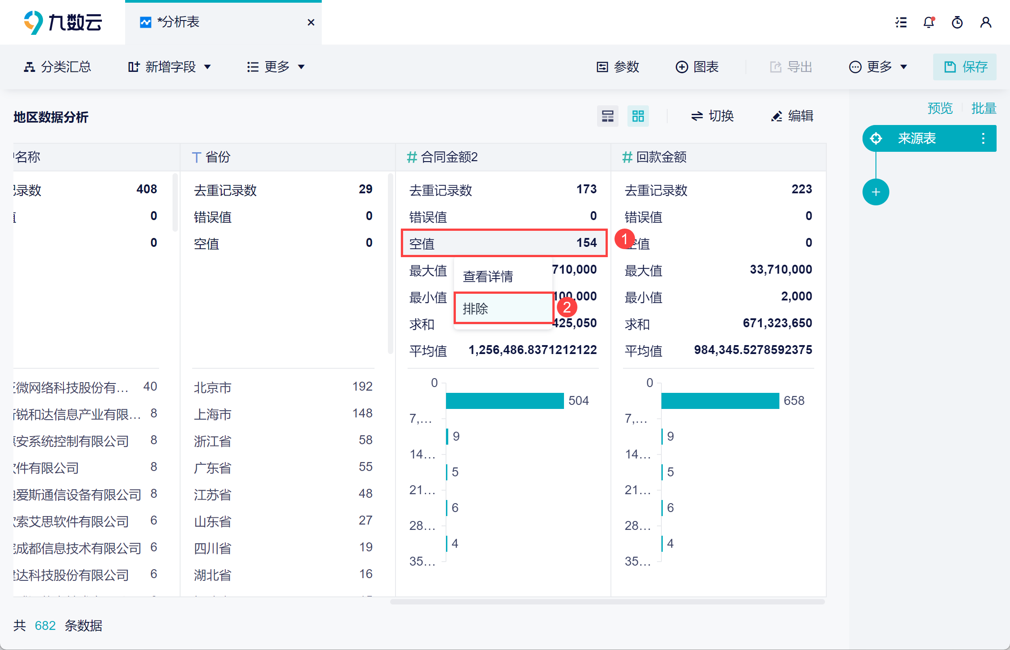This screenshot has height=650, width=1010.
Task: Click the plus circle to add step
Action: [875, 192]
